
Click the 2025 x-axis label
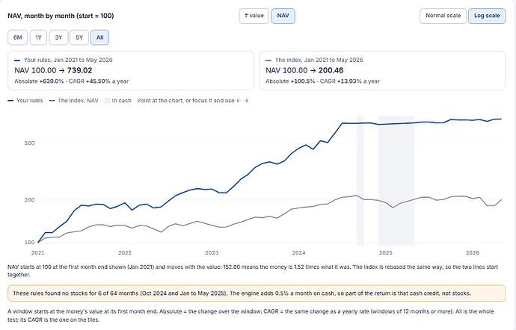pyautogui.click(x=386, y=253)
